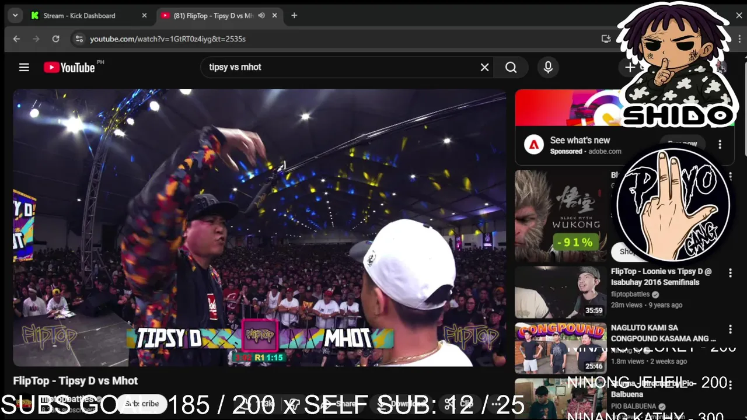
Task: Open NAGLUTO KAMI SA CONGPOUND thumbnail
Action: (561, 348)
